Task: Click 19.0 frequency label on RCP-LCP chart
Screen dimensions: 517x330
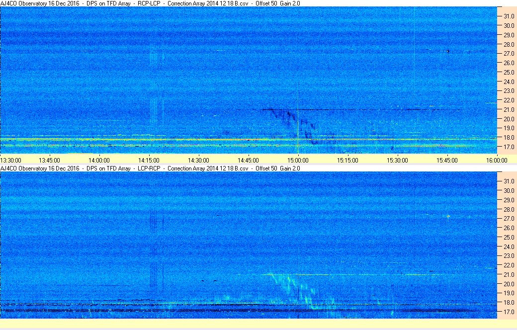Action: pyautogui.click(x=509, y=128)
